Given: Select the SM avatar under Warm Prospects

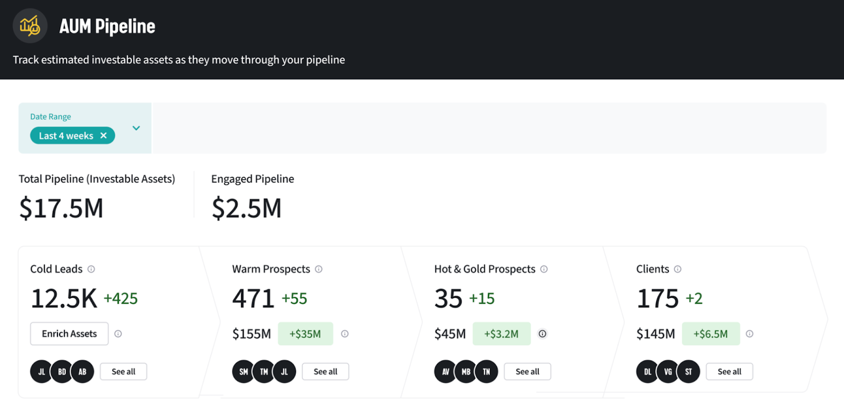Looking at the screenshot, I should [243, 372].
